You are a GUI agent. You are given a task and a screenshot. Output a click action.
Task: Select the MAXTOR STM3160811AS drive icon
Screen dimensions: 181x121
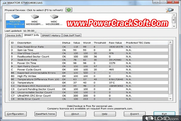pyautogui.click(x=15, y=21)
